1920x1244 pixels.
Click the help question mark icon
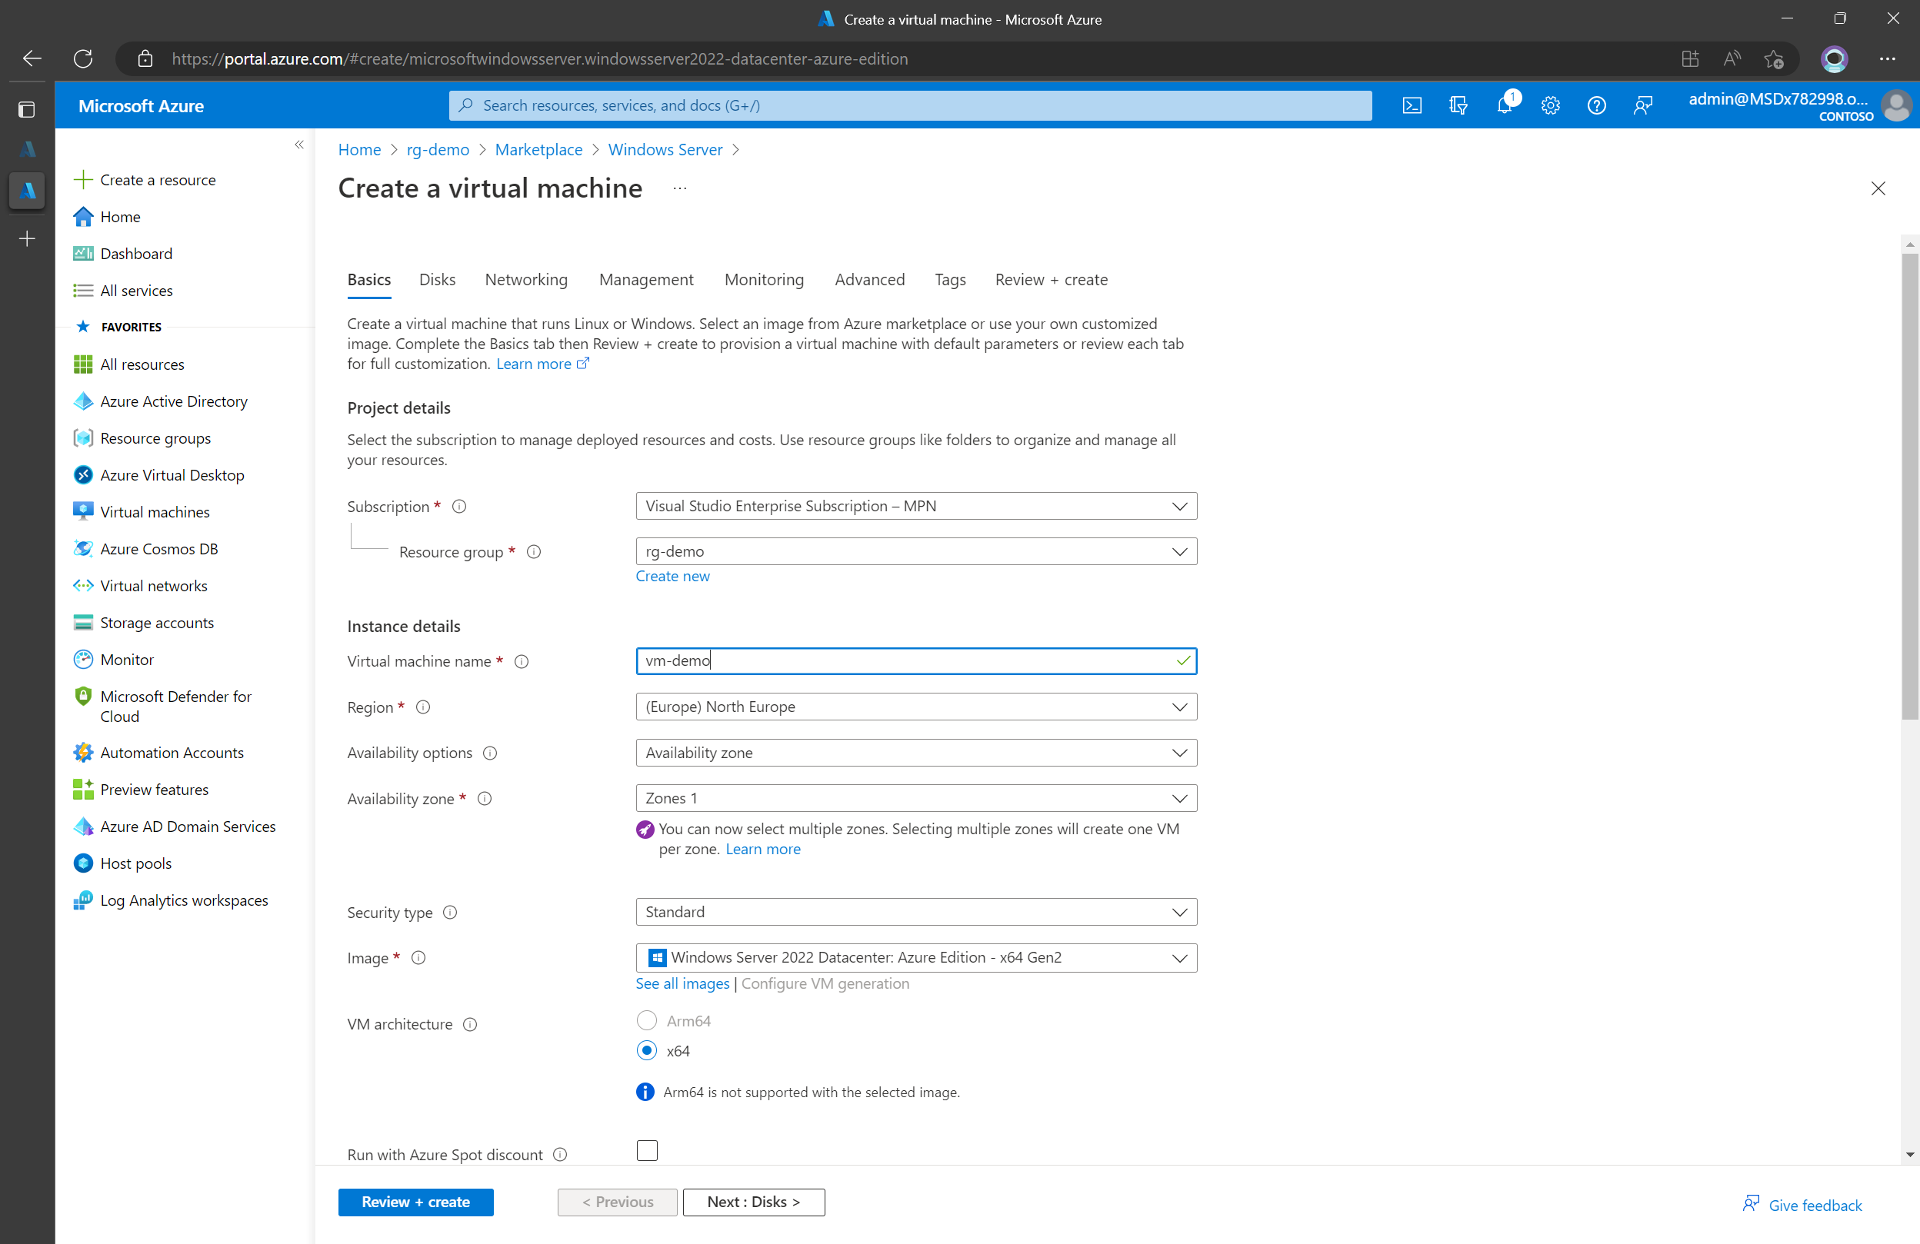point(1596,105)
